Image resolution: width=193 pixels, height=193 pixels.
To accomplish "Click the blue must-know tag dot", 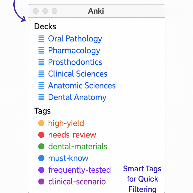I will pos(41,158).
